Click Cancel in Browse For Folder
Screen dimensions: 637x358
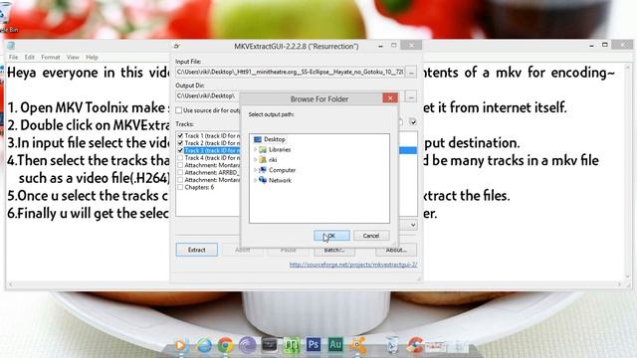pyautogui.click(x=371, y=236)
